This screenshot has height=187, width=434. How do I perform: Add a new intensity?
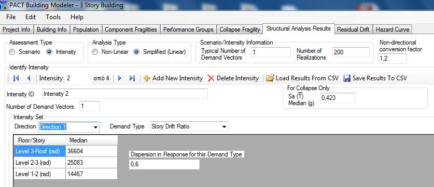click(x=173, y=78)
